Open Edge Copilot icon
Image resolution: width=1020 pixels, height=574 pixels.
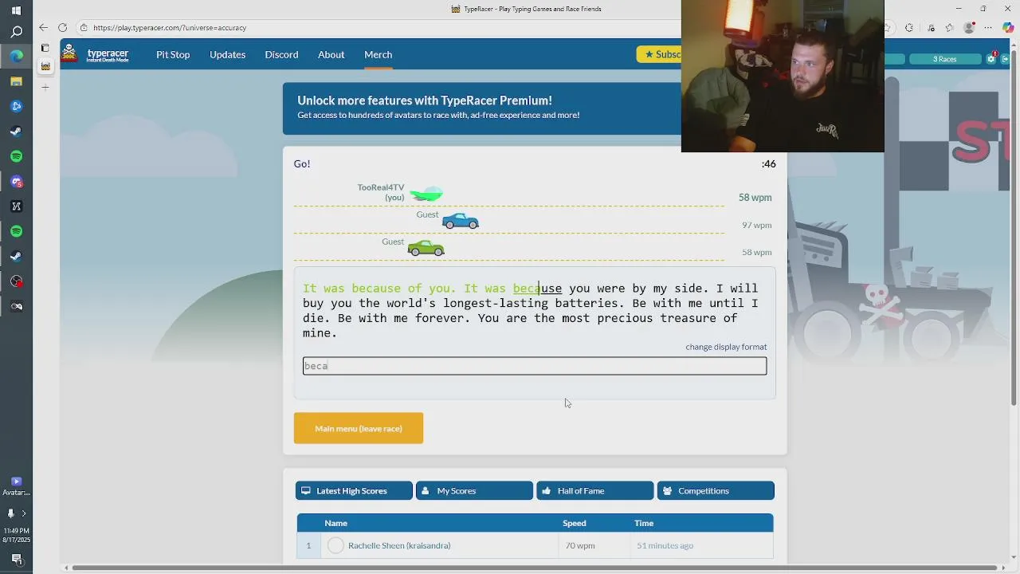[1008, 28]
